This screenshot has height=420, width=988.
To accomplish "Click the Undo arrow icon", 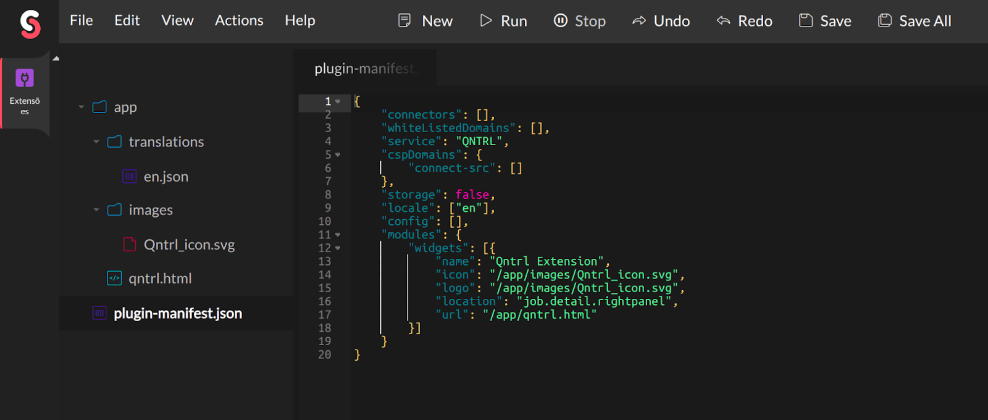I will pos(639,21).
